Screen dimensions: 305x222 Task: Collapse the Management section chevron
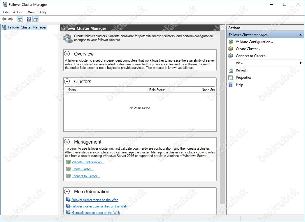67,142
